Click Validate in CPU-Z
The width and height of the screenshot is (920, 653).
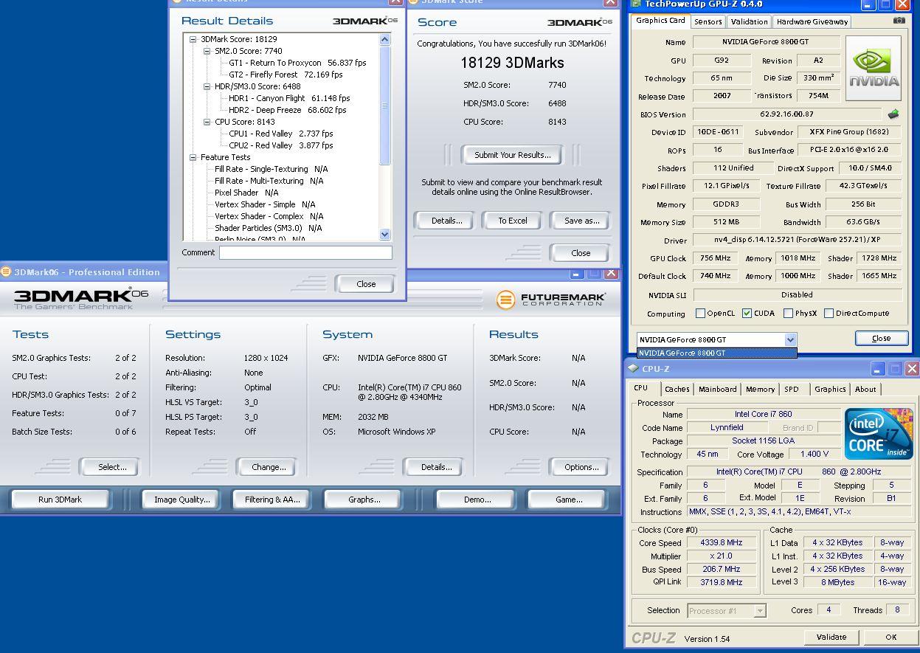pyautogui.click(x=831, y=638)
